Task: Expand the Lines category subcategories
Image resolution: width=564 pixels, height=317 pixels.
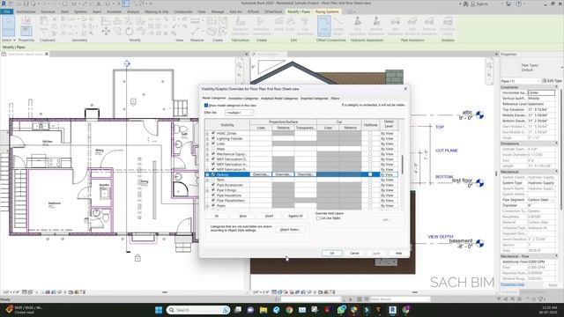Action: pos(207,144)
